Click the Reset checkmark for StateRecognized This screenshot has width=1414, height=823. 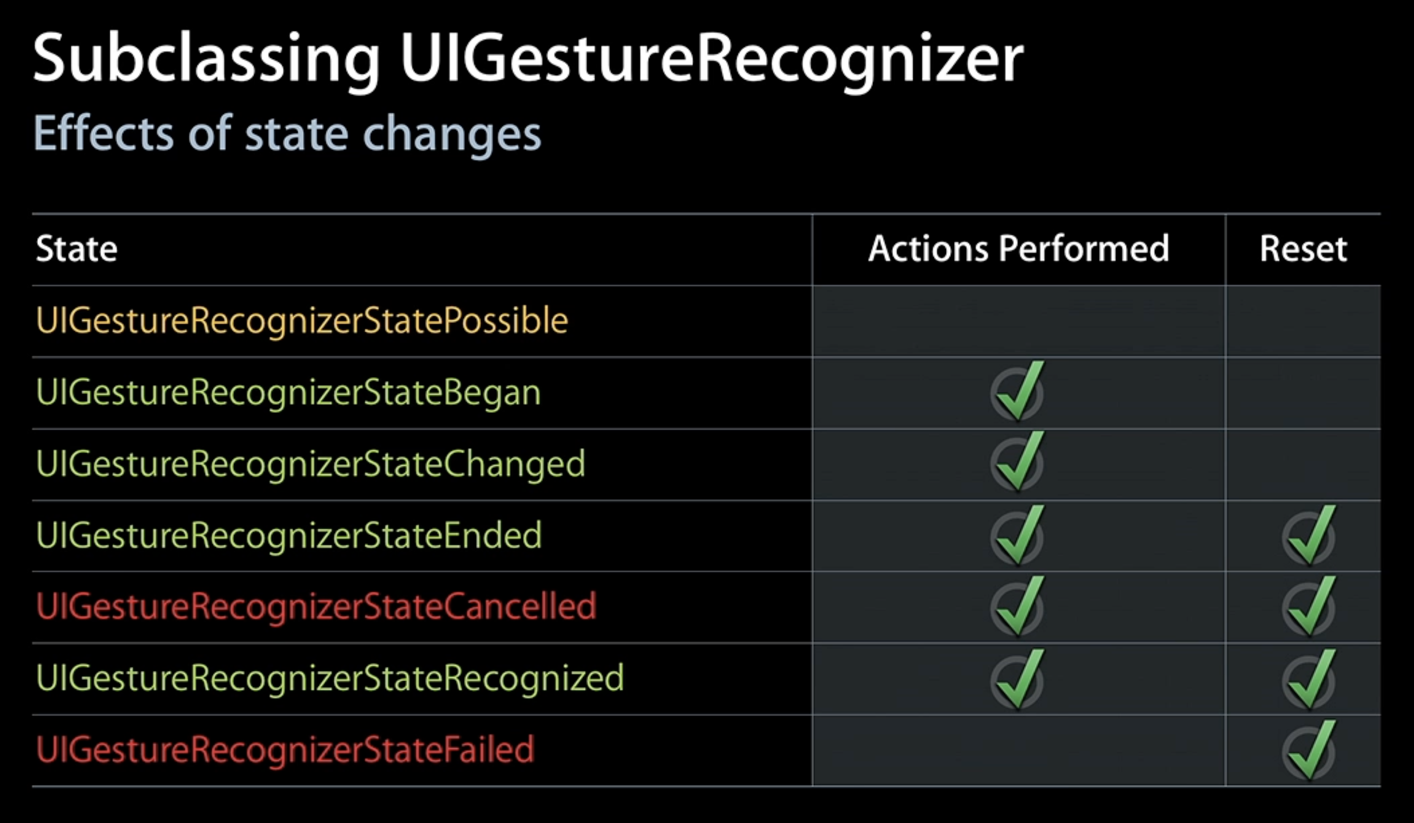pos(1309,679)
